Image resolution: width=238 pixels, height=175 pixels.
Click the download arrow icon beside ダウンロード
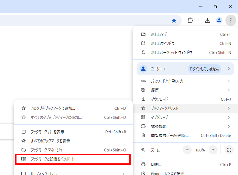point(143,99)
